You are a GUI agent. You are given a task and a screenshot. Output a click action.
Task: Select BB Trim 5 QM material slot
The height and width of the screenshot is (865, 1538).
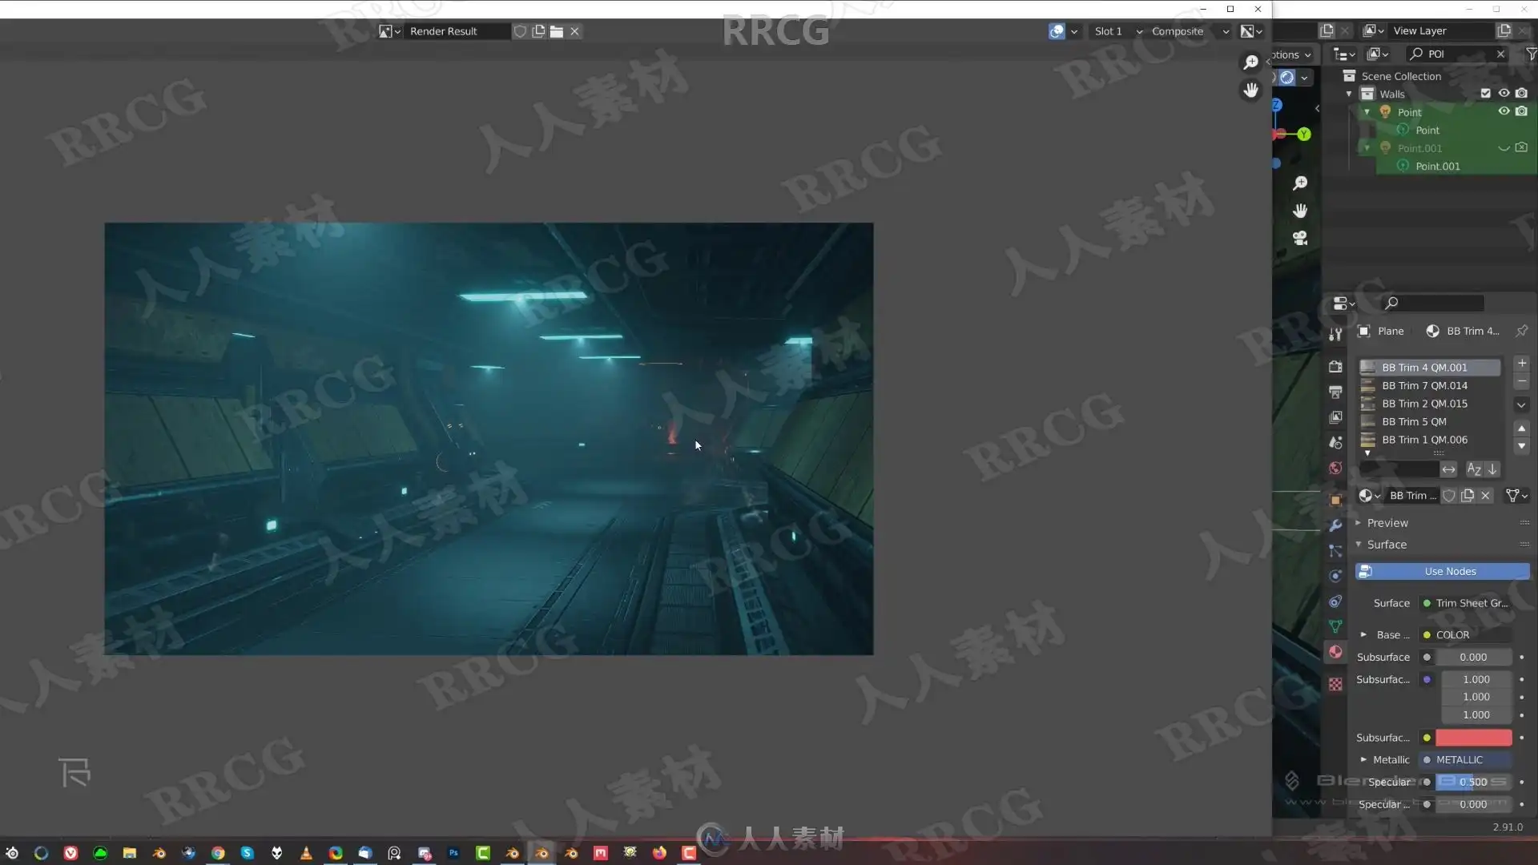(x=1414, y=421)
